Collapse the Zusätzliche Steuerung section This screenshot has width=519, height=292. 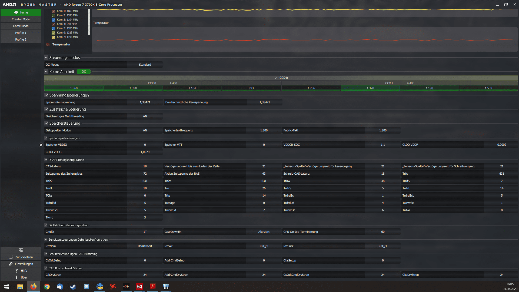pos(46,109)
